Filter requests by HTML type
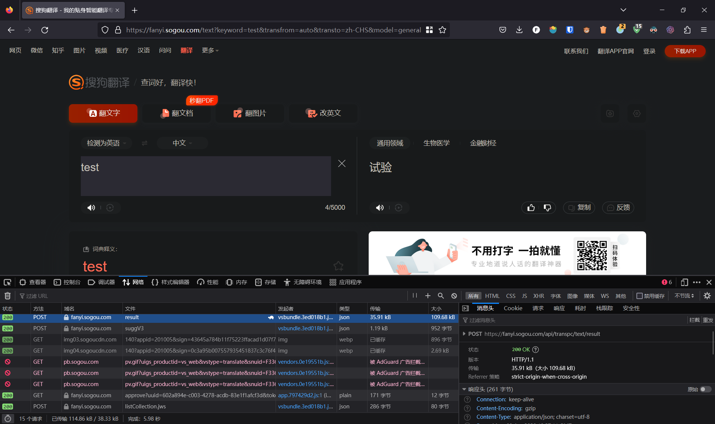Screen dimensions: 715x424 492,296
